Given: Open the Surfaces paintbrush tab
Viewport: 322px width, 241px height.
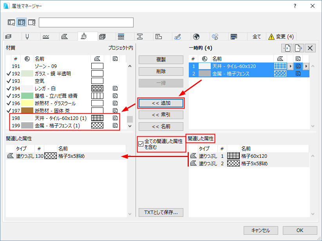Looking at the screenshot, I should pyautogui.click(x=83, y=37).
